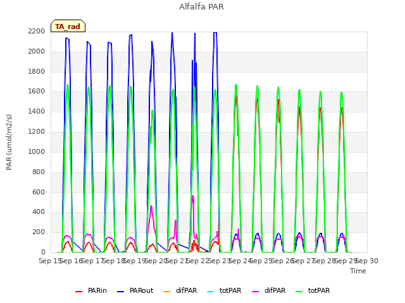The image size is (405, 303).
Task: Click the 2200 y-axis tick label
Action: 37,31
